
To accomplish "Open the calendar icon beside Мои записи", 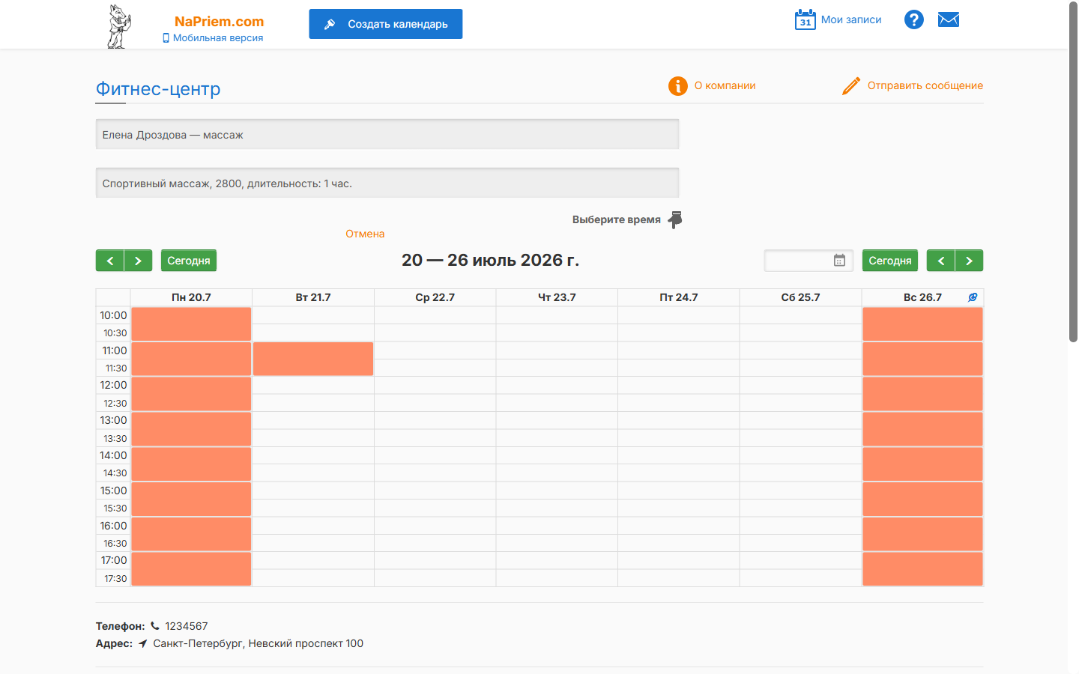I will [x=806, y=19].
